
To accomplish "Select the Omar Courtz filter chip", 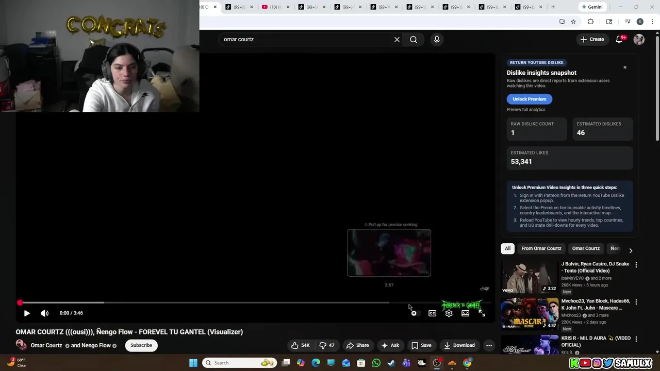I will tap(586, 248).
